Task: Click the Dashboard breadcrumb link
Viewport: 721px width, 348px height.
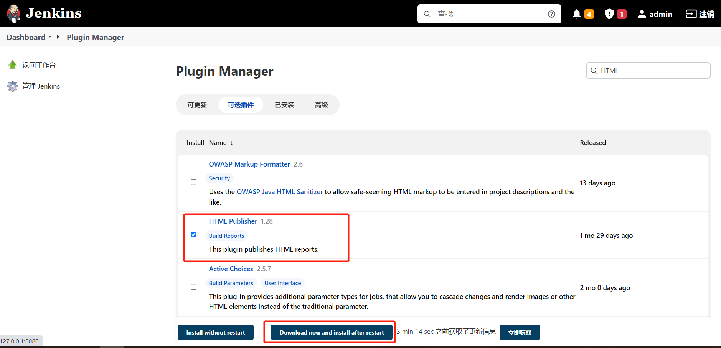Action: [26, 37]
